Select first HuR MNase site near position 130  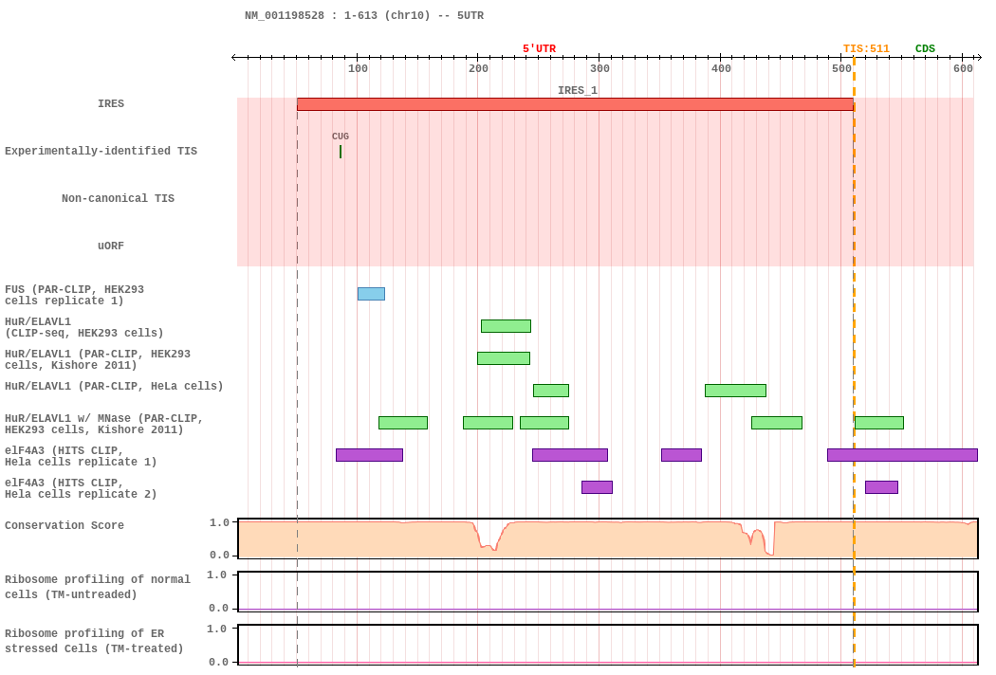click(x=403, y=423)
